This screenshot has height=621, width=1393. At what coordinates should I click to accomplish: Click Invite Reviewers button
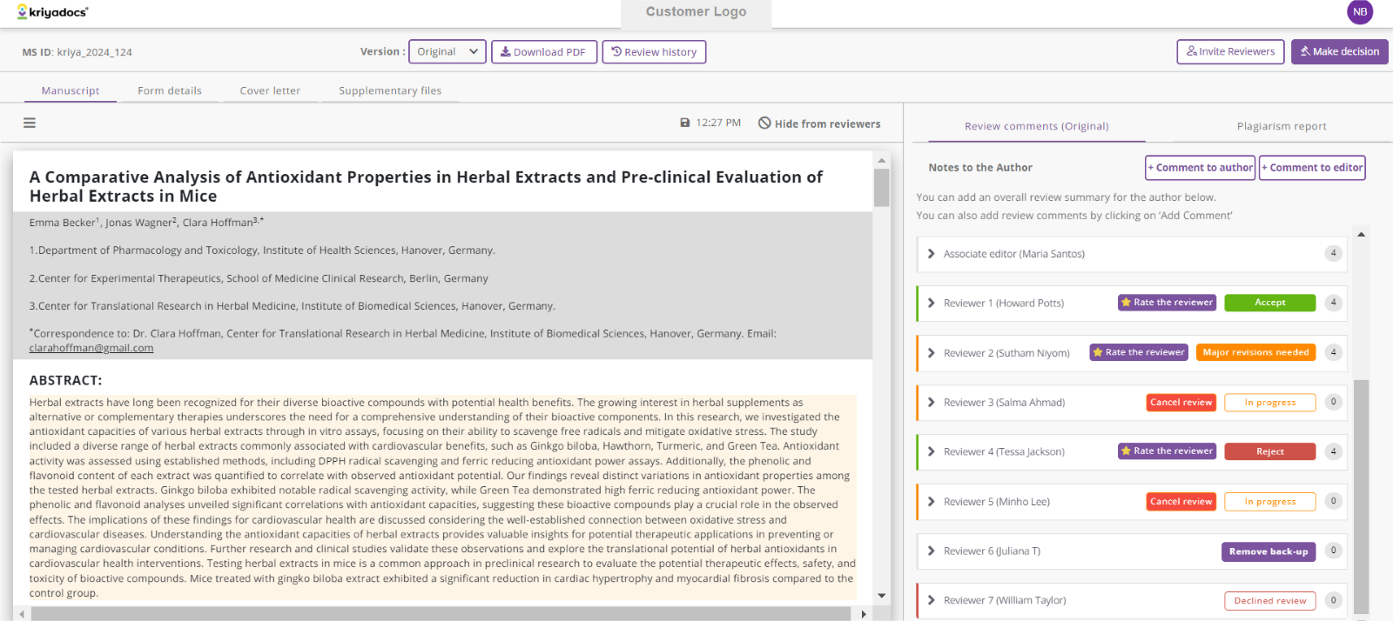(x=1231, y=51)
